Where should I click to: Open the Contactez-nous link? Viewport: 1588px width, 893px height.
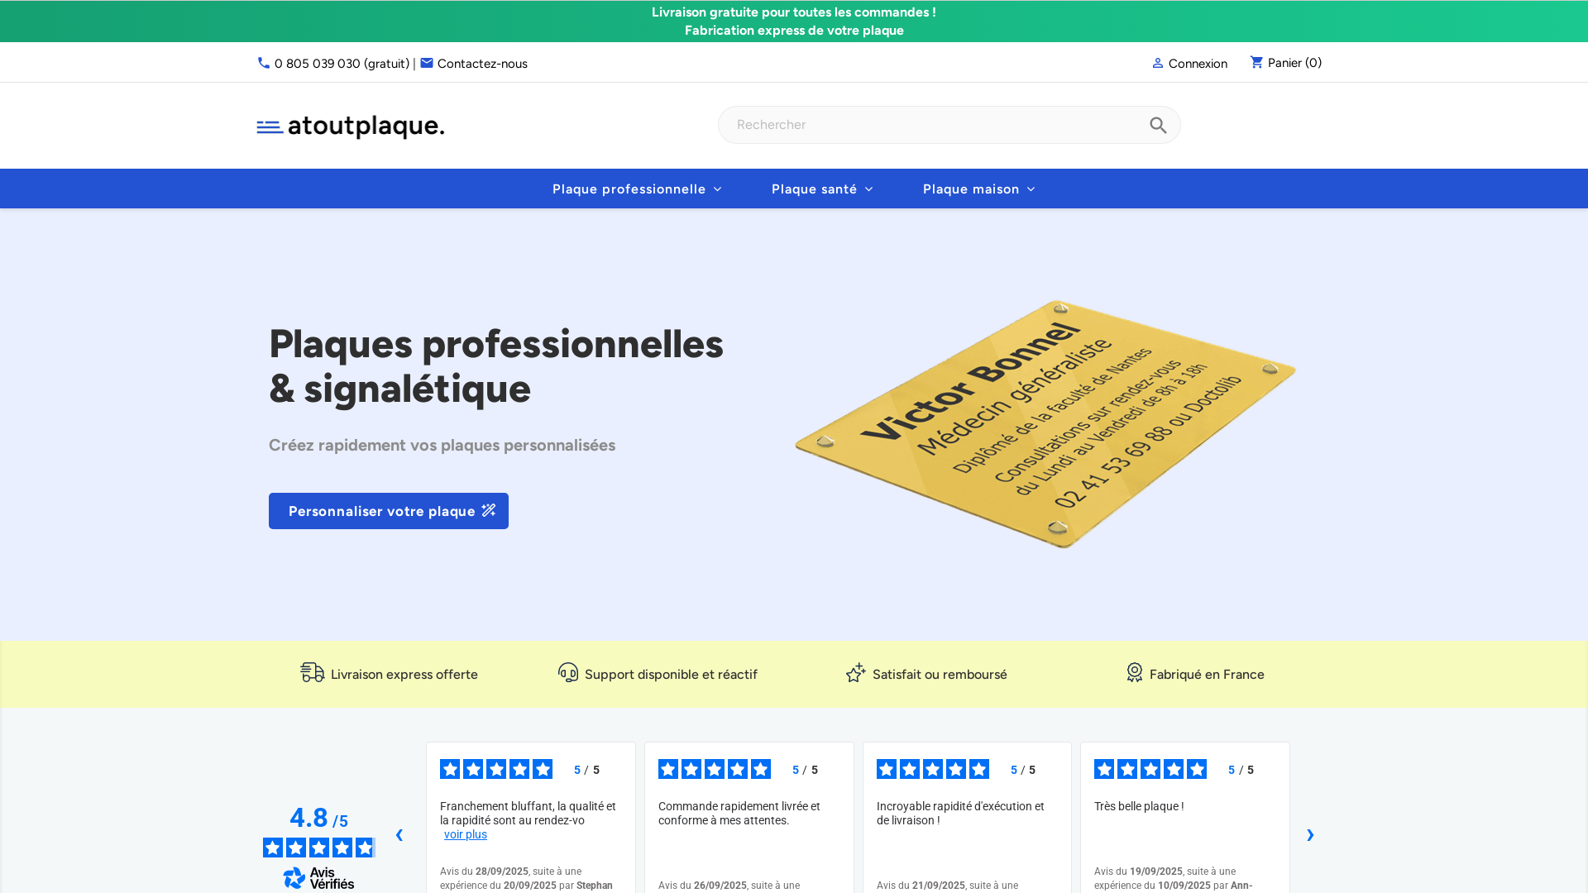(482, 63)
